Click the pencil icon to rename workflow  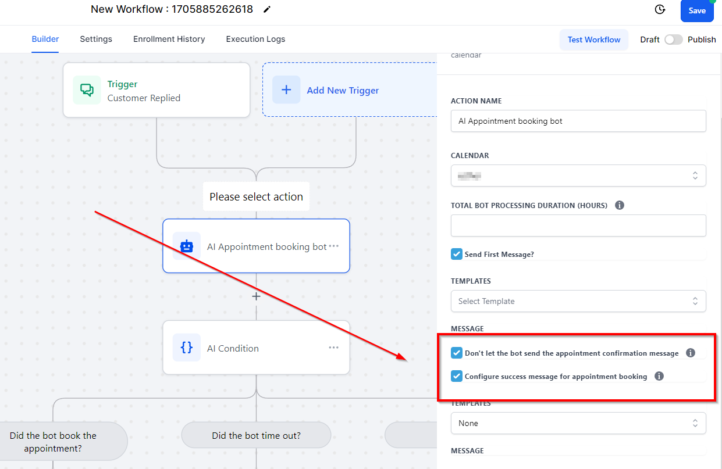tap(267, 9)
